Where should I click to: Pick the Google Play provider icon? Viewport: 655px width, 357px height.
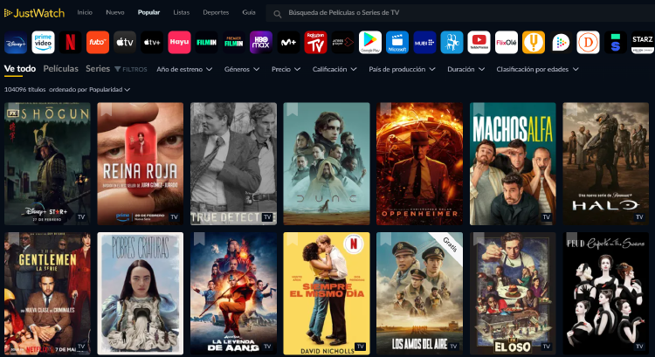point(370,43)
